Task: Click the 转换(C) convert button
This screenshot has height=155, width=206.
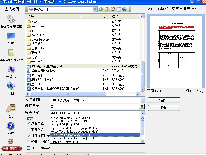Action: click(164, 100)
